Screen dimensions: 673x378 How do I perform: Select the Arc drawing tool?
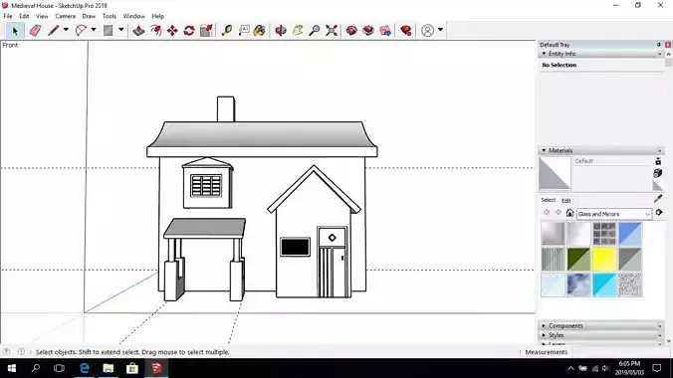click(81, 31)
